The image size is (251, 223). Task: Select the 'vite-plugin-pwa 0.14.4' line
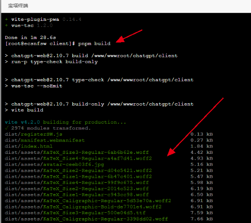tap(43, 20)
